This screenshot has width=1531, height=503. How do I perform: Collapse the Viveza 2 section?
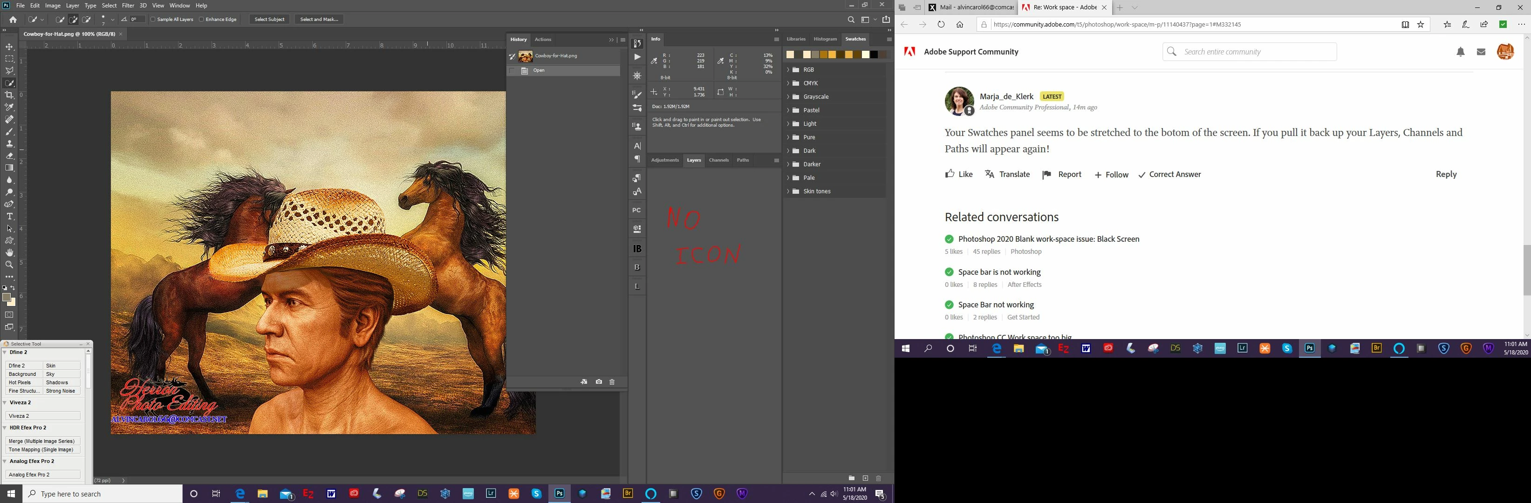point(5,403)
